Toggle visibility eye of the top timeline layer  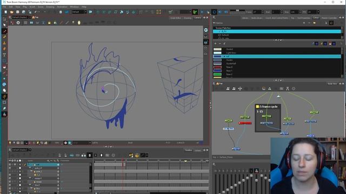pyautogui.click(x=10, y=164)
